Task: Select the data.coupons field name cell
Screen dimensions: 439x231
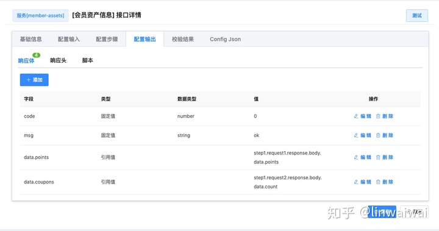Action: (x=39, y=182)
